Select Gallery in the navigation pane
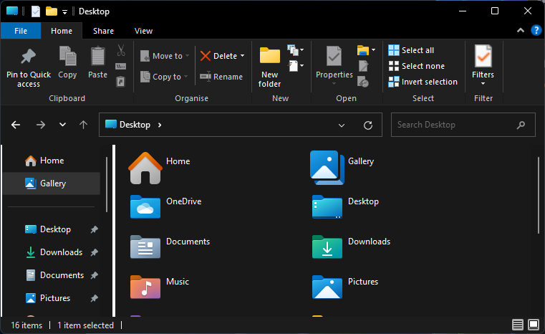 pyautogui.click(x=52, y=183)
